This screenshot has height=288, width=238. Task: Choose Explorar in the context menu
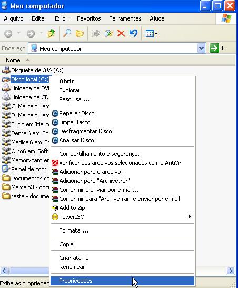tap(122, 90)
